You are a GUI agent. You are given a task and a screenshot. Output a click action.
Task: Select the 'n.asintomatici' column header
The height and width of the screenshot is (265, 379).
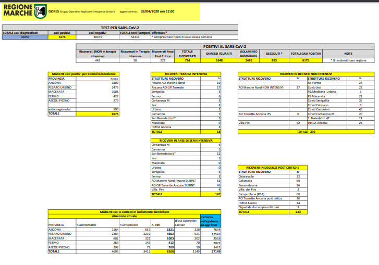pos(87,225)
